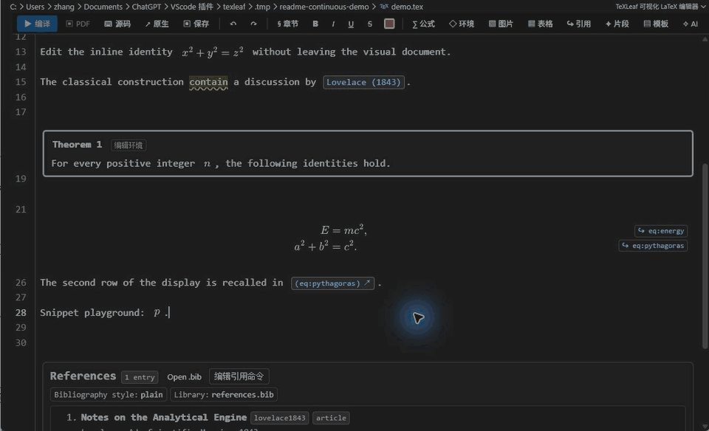
Task: Click the E = mc² equation row
Action: click(343, 230)
